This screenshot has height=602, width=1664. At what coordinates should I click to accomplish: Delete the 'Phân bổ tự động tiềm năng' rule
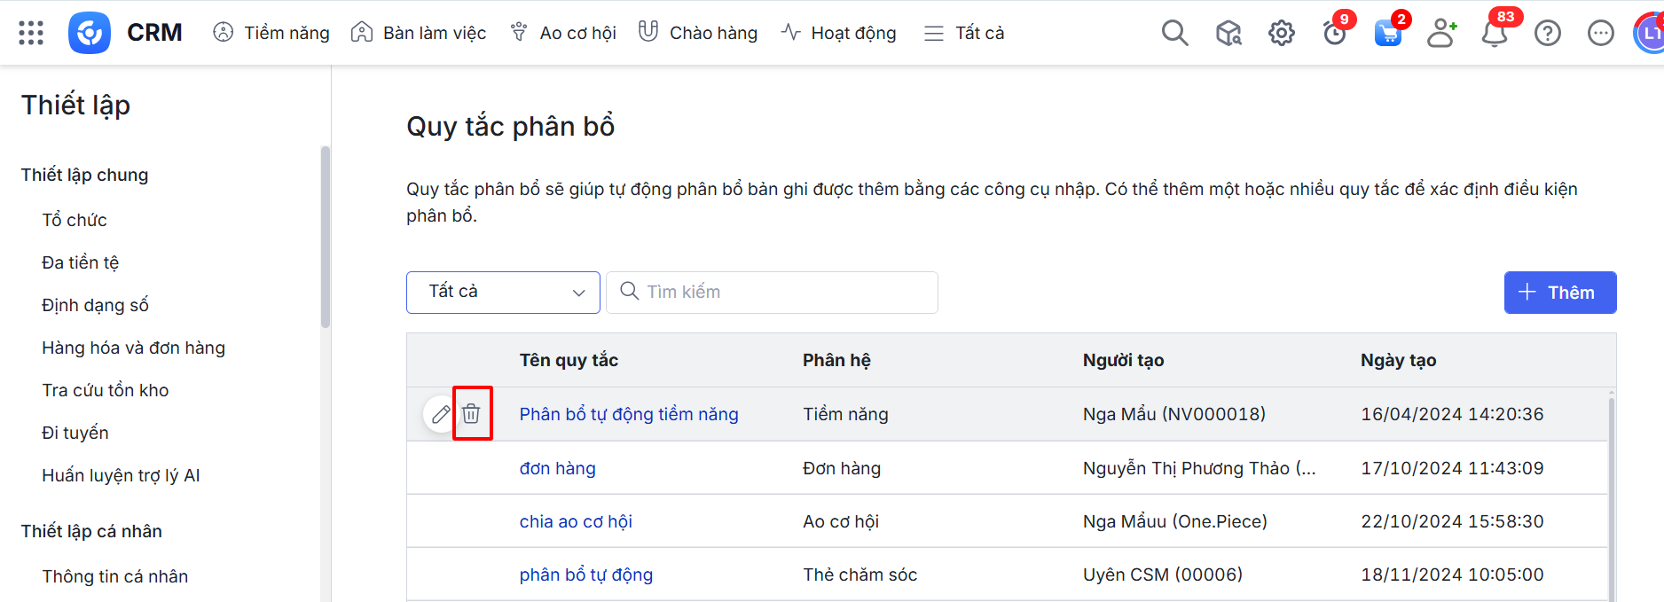(472, 414)
